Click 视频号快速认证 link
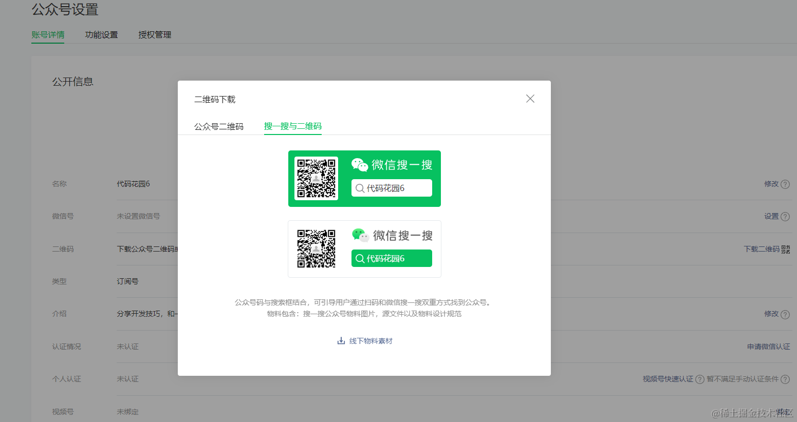Screen dimensions: 797x422 click(668, 379)
